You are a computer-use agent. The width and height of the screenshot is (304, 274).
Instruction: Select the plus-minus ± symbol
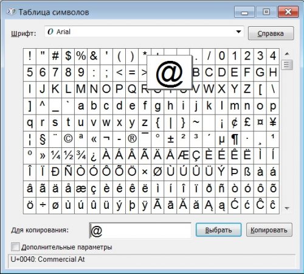tap(170, 139)
